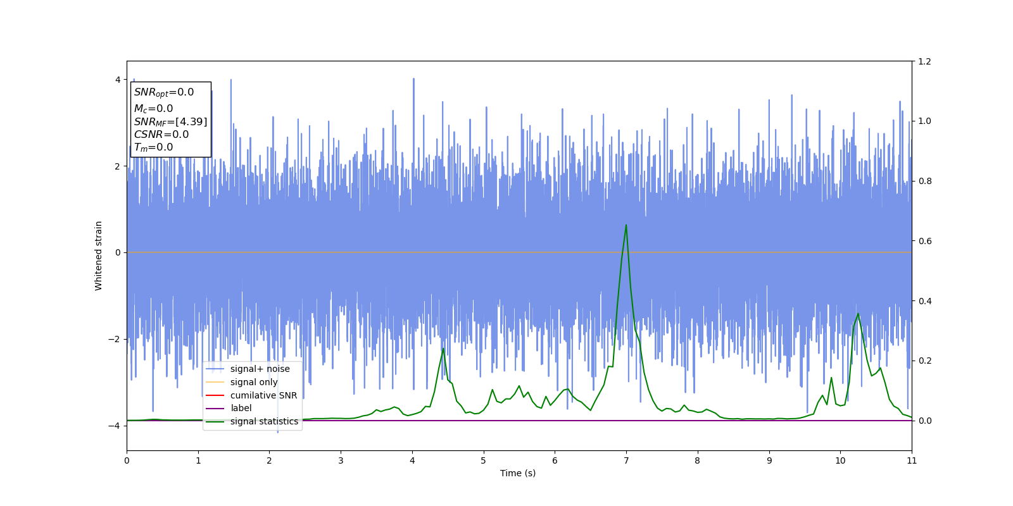This screenshot has width=1013, height=506.
Task: Click right axis tick label 0.6
Action: [924, 241]
